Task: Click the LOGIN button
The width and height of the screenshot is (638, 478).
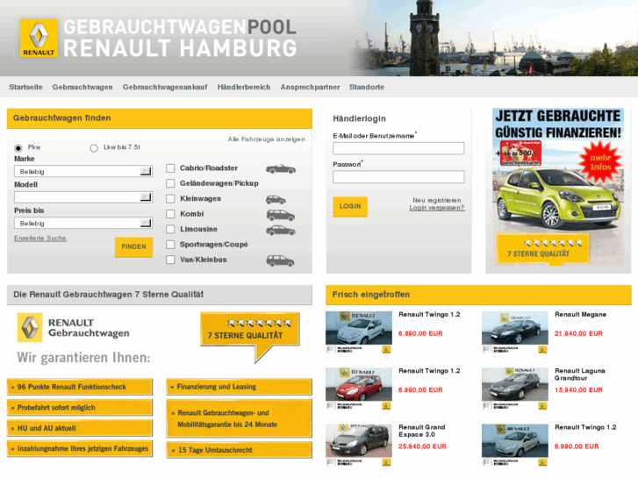Action: coord(350,206)
